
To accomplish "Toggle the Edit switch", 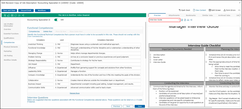I will pyautogui.click(x=56, y=20).
